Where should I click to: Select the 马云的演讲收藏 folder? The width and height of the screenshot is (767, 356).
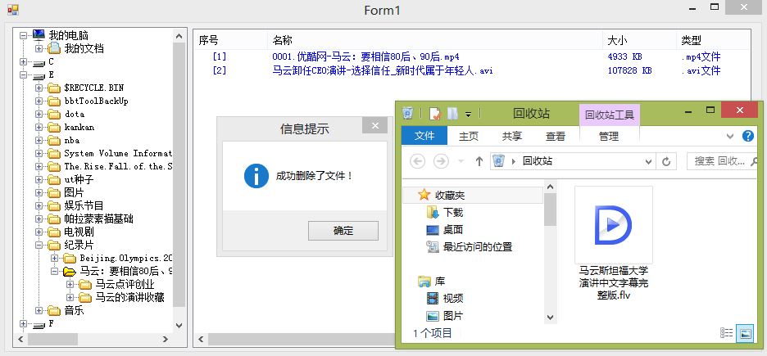(x=129, y=297)
